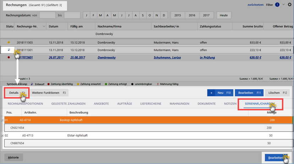
Task: Click Schuhmann, Larisa cell
Action: click(x=167, y=58)
